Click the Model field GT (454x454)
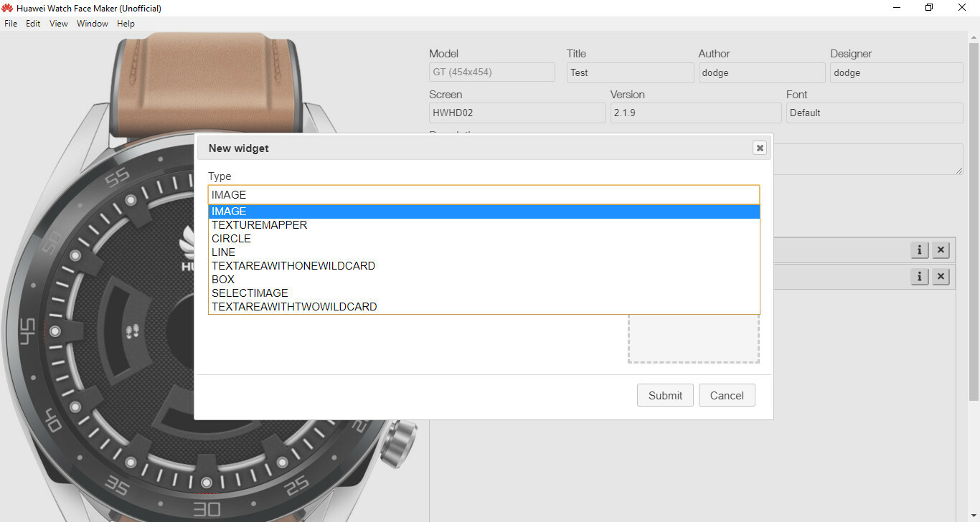Screen dimensions: 980x522 [492, 72]
